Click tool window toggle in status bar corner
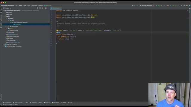This screenshot has width=191, height=107. [1, 105]
